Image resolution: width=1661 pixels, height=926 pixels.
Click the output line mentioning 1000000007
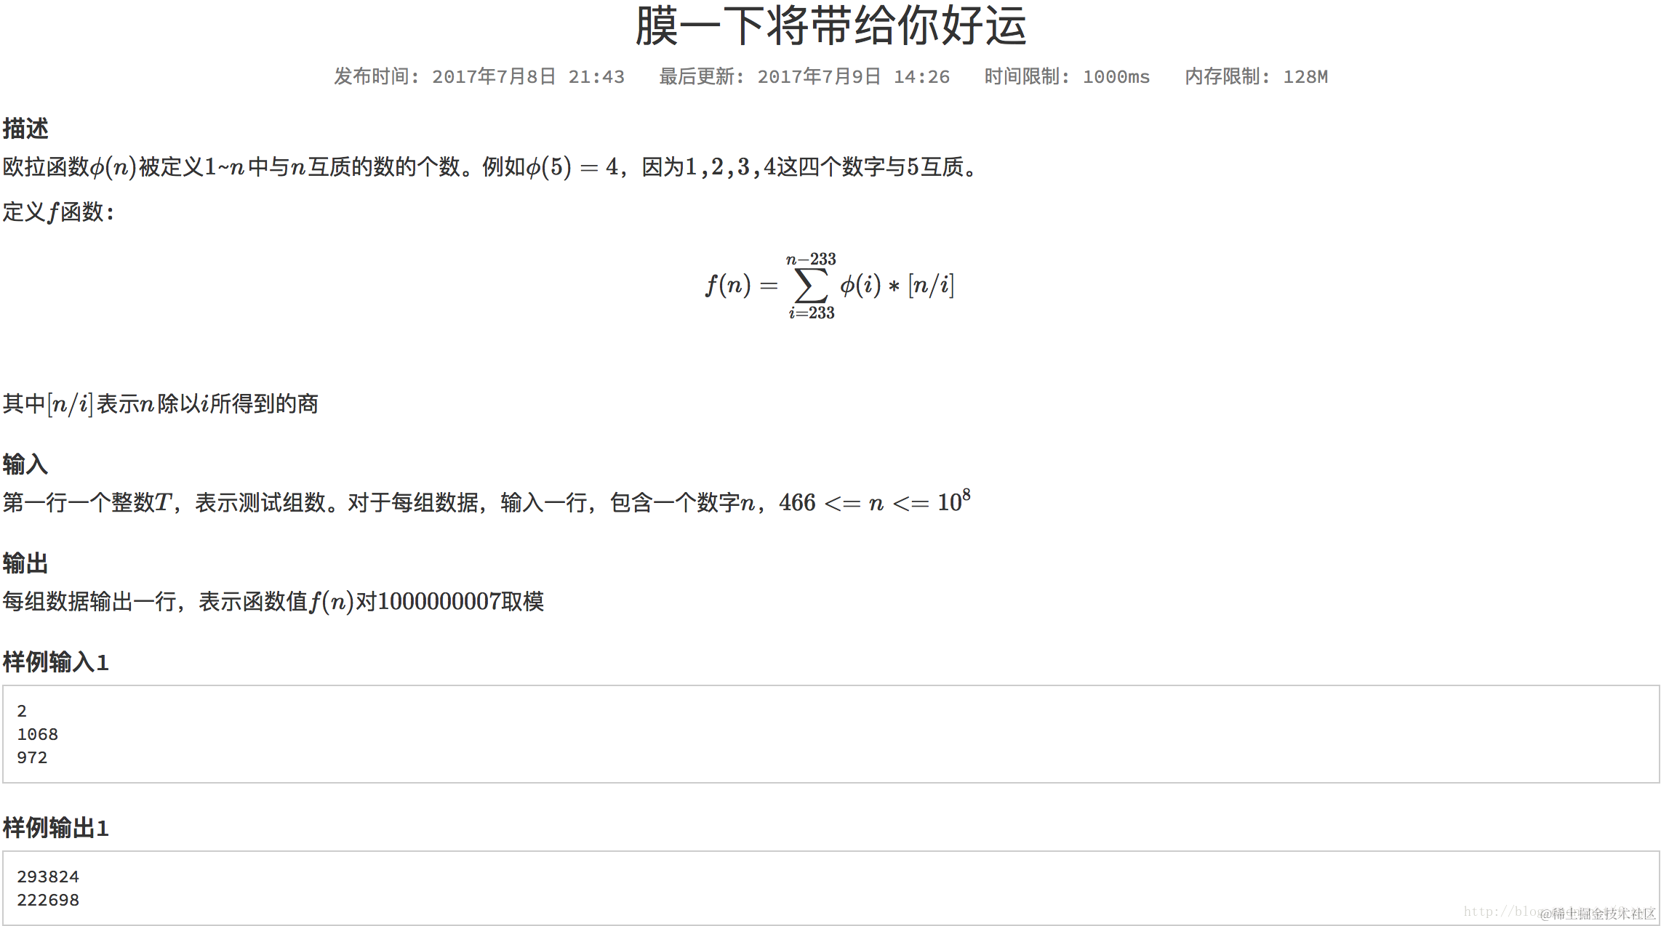273,601
